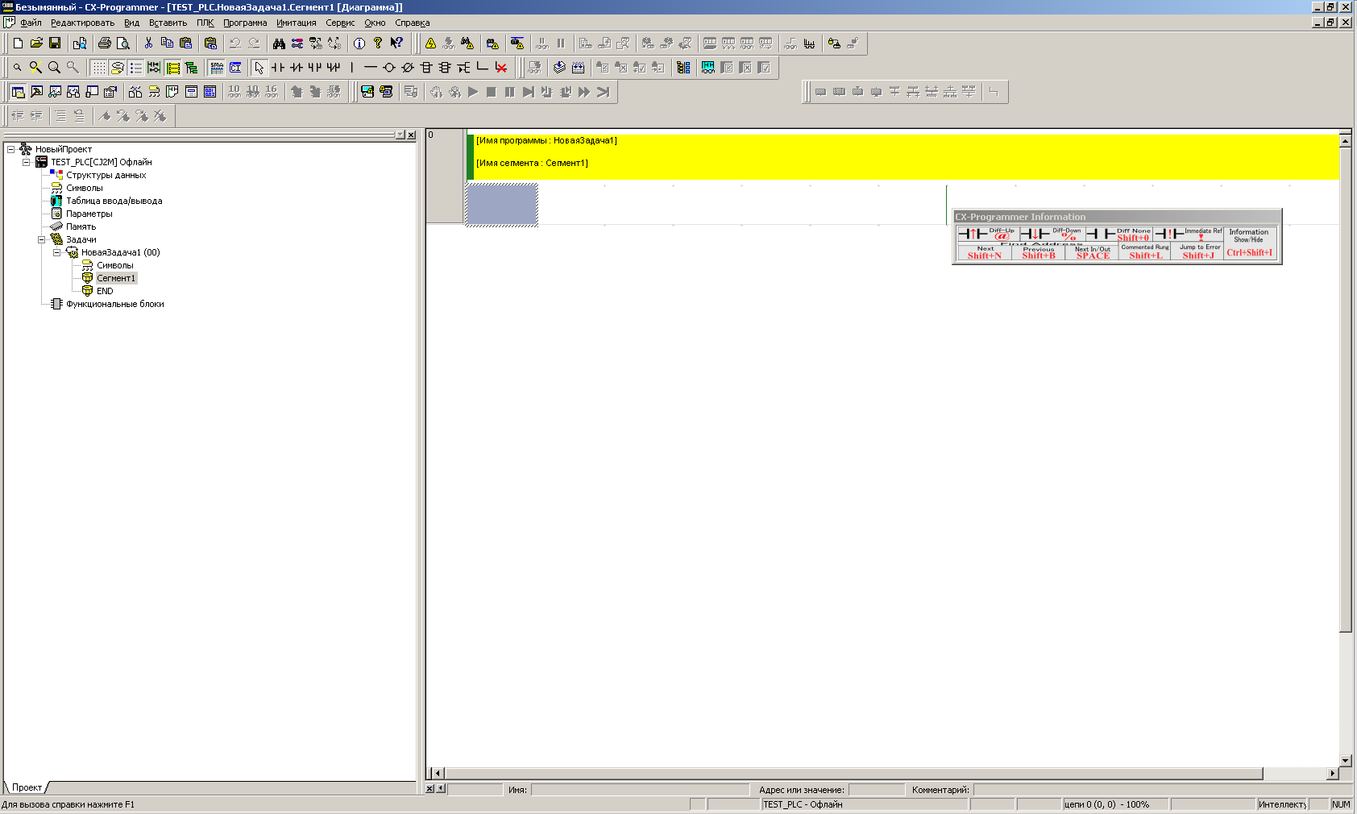This screenshot has height=814, width=1357.
Task: Toggle the ladder grid display
Action: [x=98, y=68]
